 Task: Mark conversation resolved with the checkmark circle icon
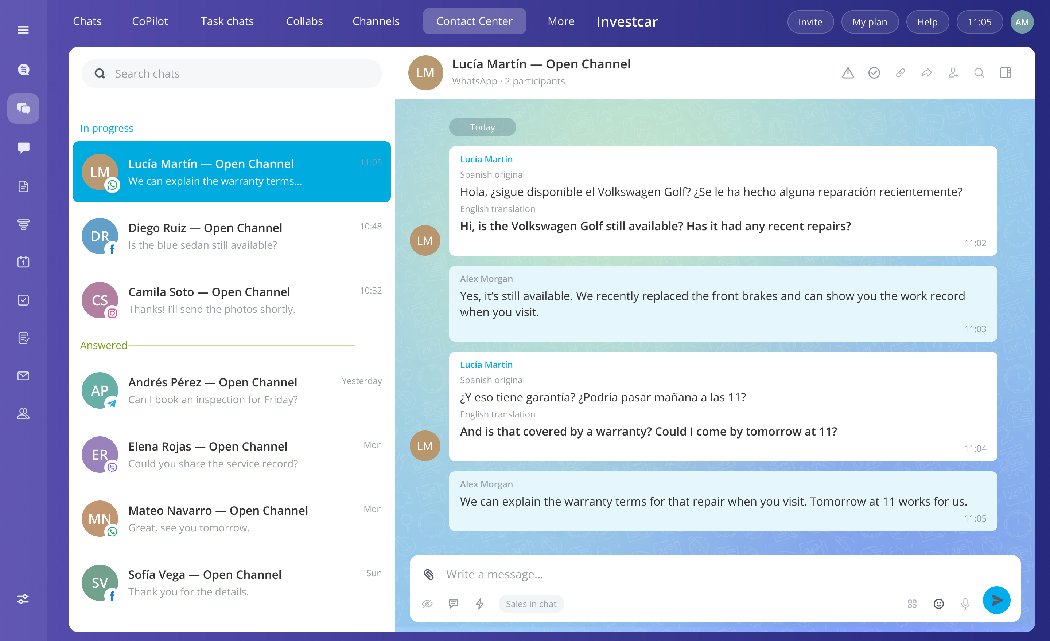[874, 73]
